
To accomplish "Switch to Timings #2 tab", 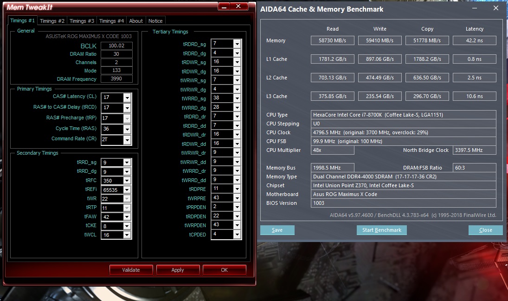I will 52,21.
